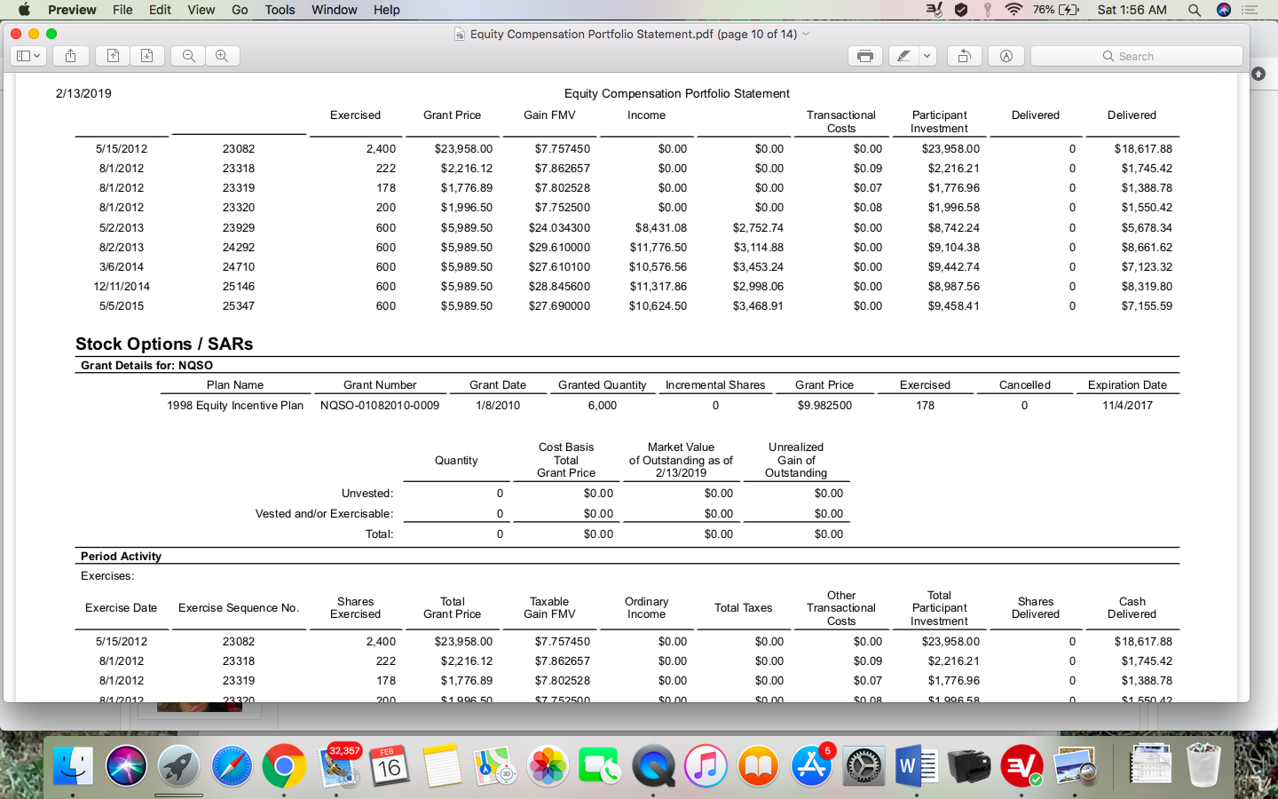Rotate the page with the rotate icon
The width and height of the screenshot is (1278, 799).
click(964, 56)
